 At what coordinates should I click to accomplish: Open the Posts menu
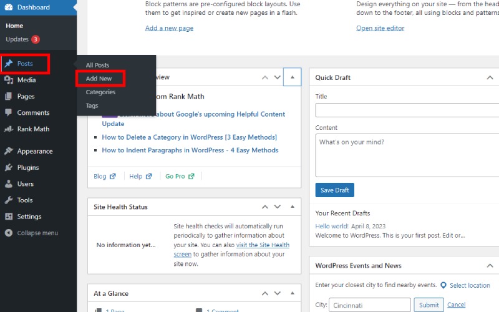coord(25,64)
